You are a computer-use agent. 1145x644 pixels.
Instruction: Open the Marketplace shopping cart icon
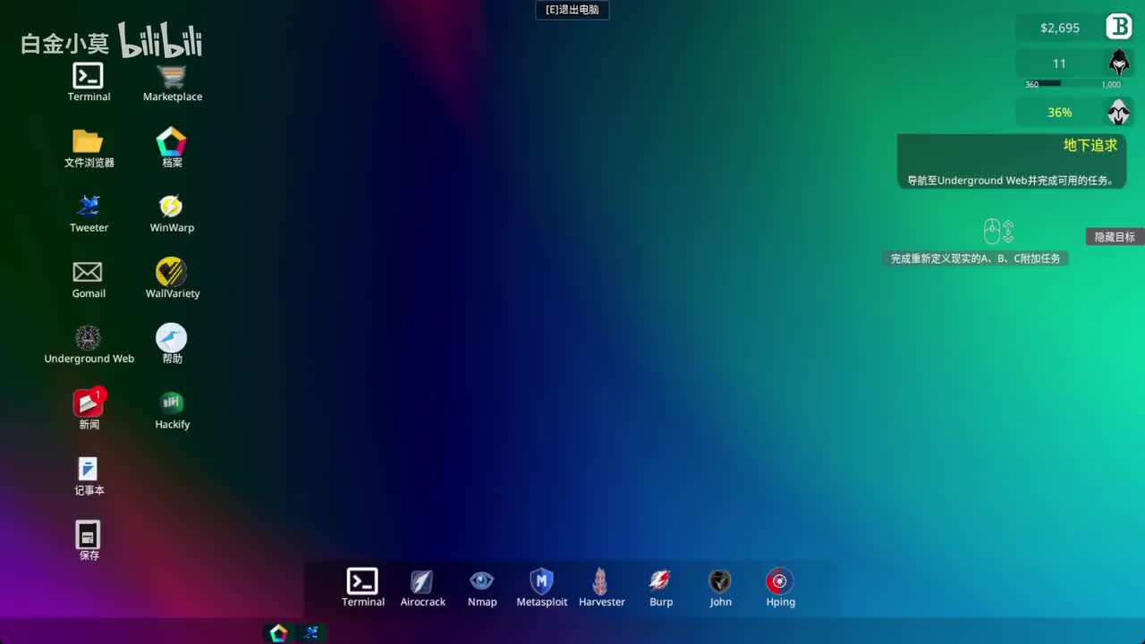pyautogui.click(x=172, y=76)
